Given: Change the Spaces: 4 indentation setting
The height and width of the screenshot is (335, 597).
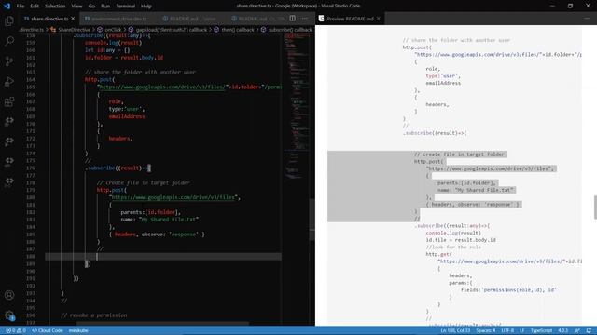Looking at the screenshot, I should click(486, 330).
